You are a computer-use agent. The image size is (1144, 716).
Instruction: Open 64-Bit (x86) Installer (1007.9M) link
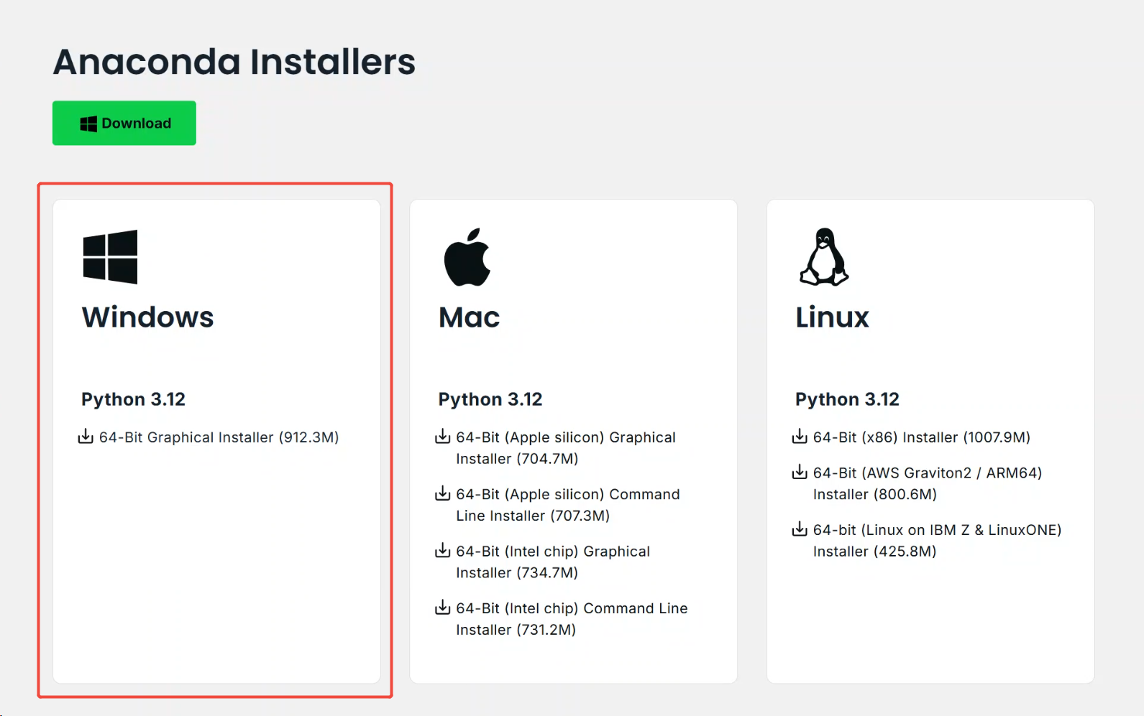[921, 437]
